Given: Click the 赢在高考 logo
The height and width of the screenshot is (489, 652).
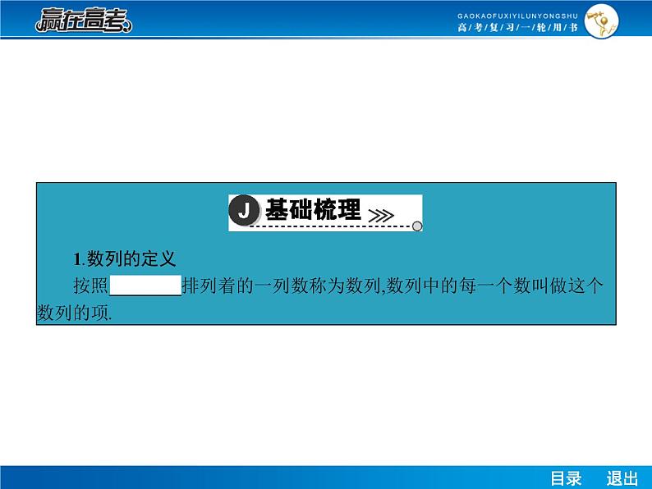Looking at the screenshot, I should point(84,20).
